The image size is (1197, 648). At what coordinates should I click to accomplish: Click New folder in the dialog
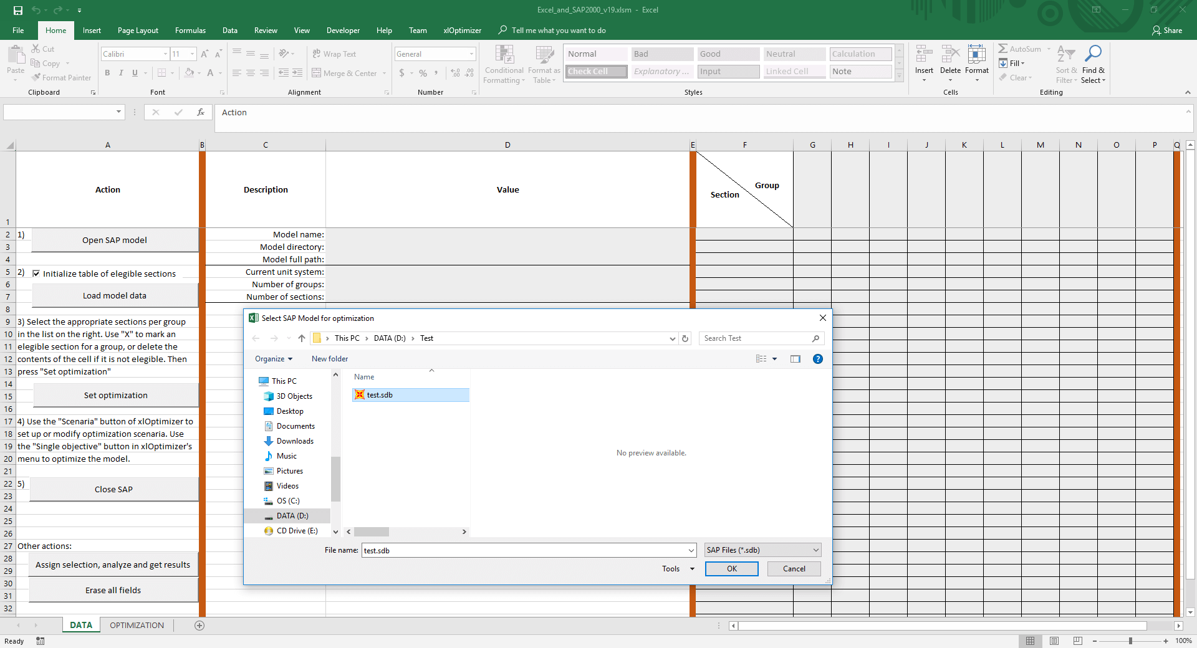(x=330, y=359)
